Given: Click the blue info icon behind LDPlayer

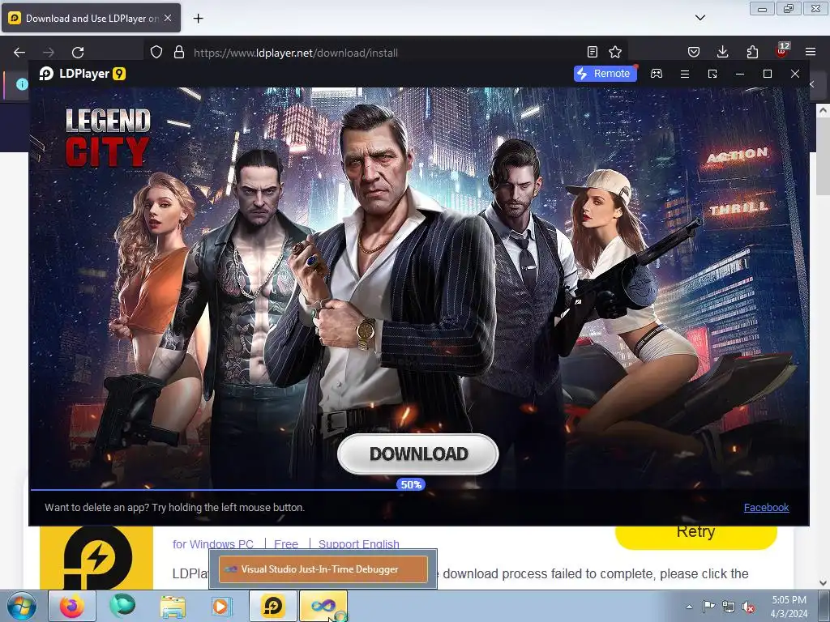Looking at the screenshot, I should 22,83.
